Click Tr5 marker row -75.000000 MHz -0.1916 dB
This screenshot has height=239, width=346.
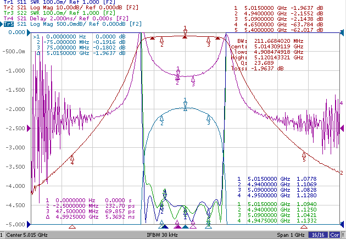point(81,42)
